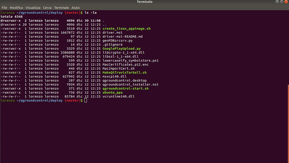The width and height of the screenshot is (289, 163).
Task: Open the File menu
Action: 4,8
